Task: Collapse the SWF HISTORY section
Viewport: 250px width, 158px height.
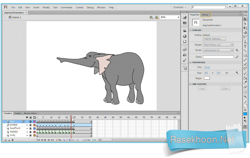Action: (x=190, y=84)
